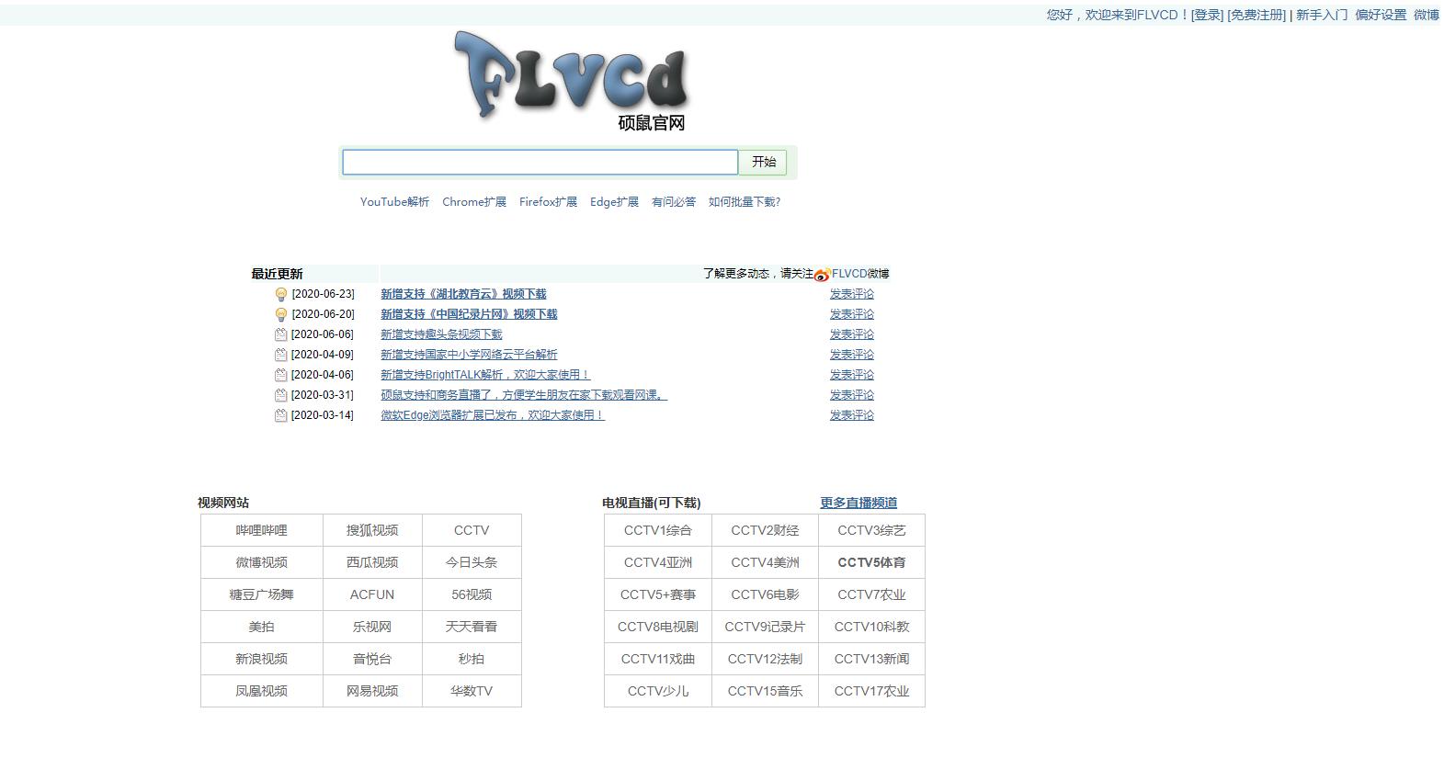
Task: Select 哔哩哔哩 video site
Action: point(262,530)
